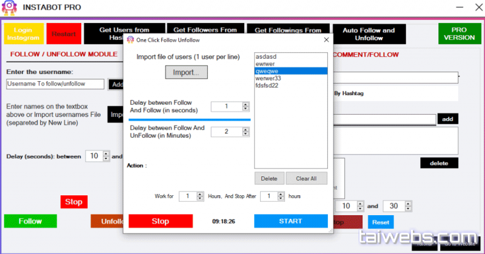Click the Follow And Follow delay value field
The image size is (485, 254).
click(x=227, y=107)
